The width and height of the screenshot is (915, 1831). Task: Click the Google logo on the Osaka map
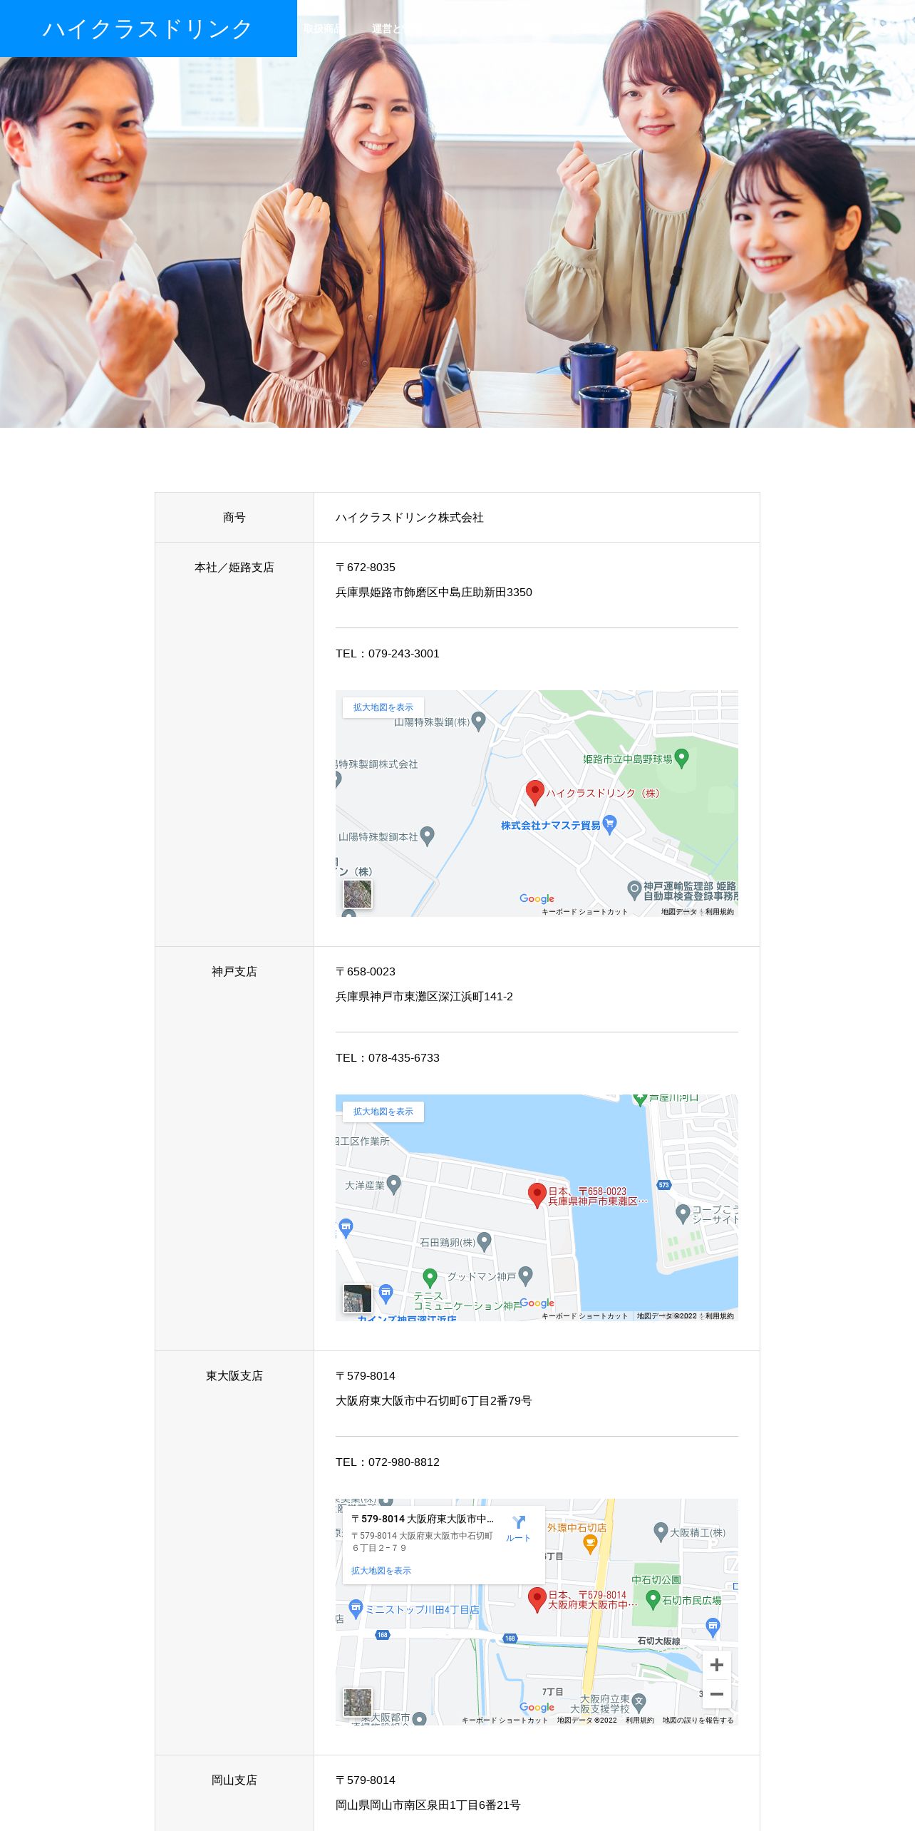(537, 1707)
